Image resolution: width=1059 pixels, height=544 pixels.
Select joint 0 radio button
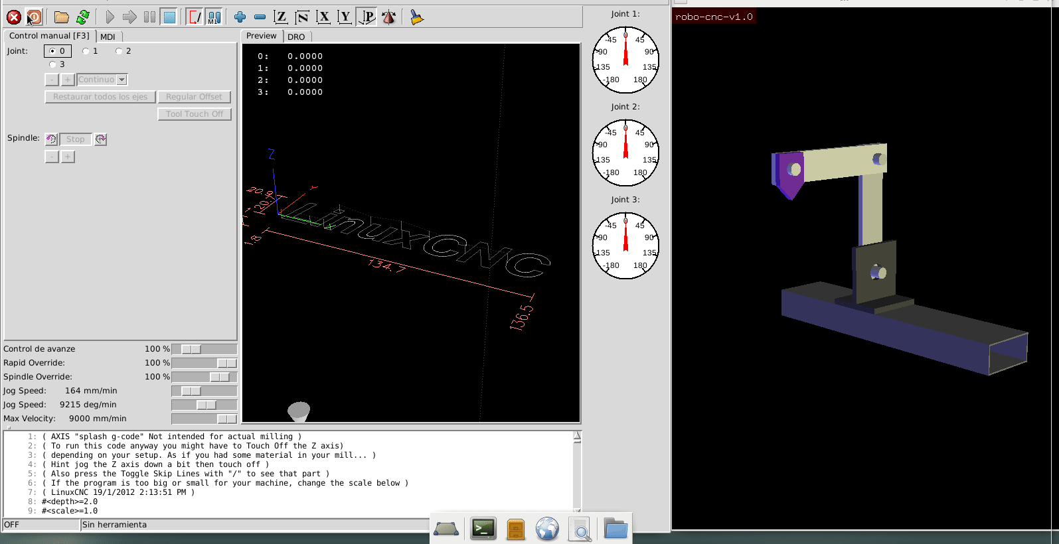[57, 51]
